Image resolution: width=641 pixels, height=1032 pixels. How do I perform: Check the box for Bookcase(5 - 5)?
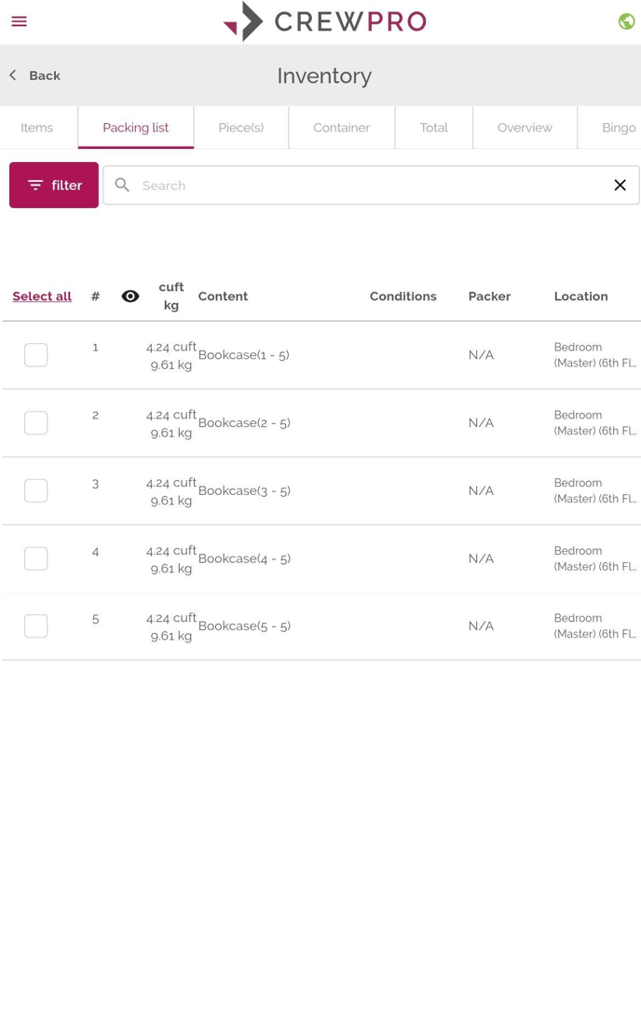(36, 626)
